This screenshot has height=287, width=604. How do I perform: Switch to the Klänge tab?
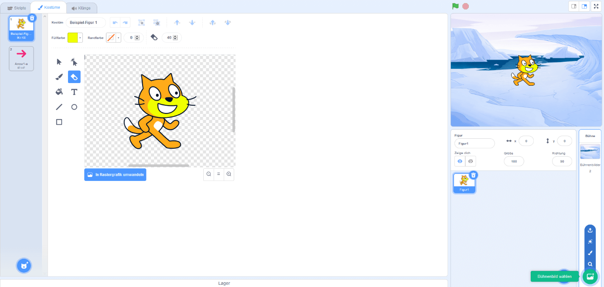(82, 7)
